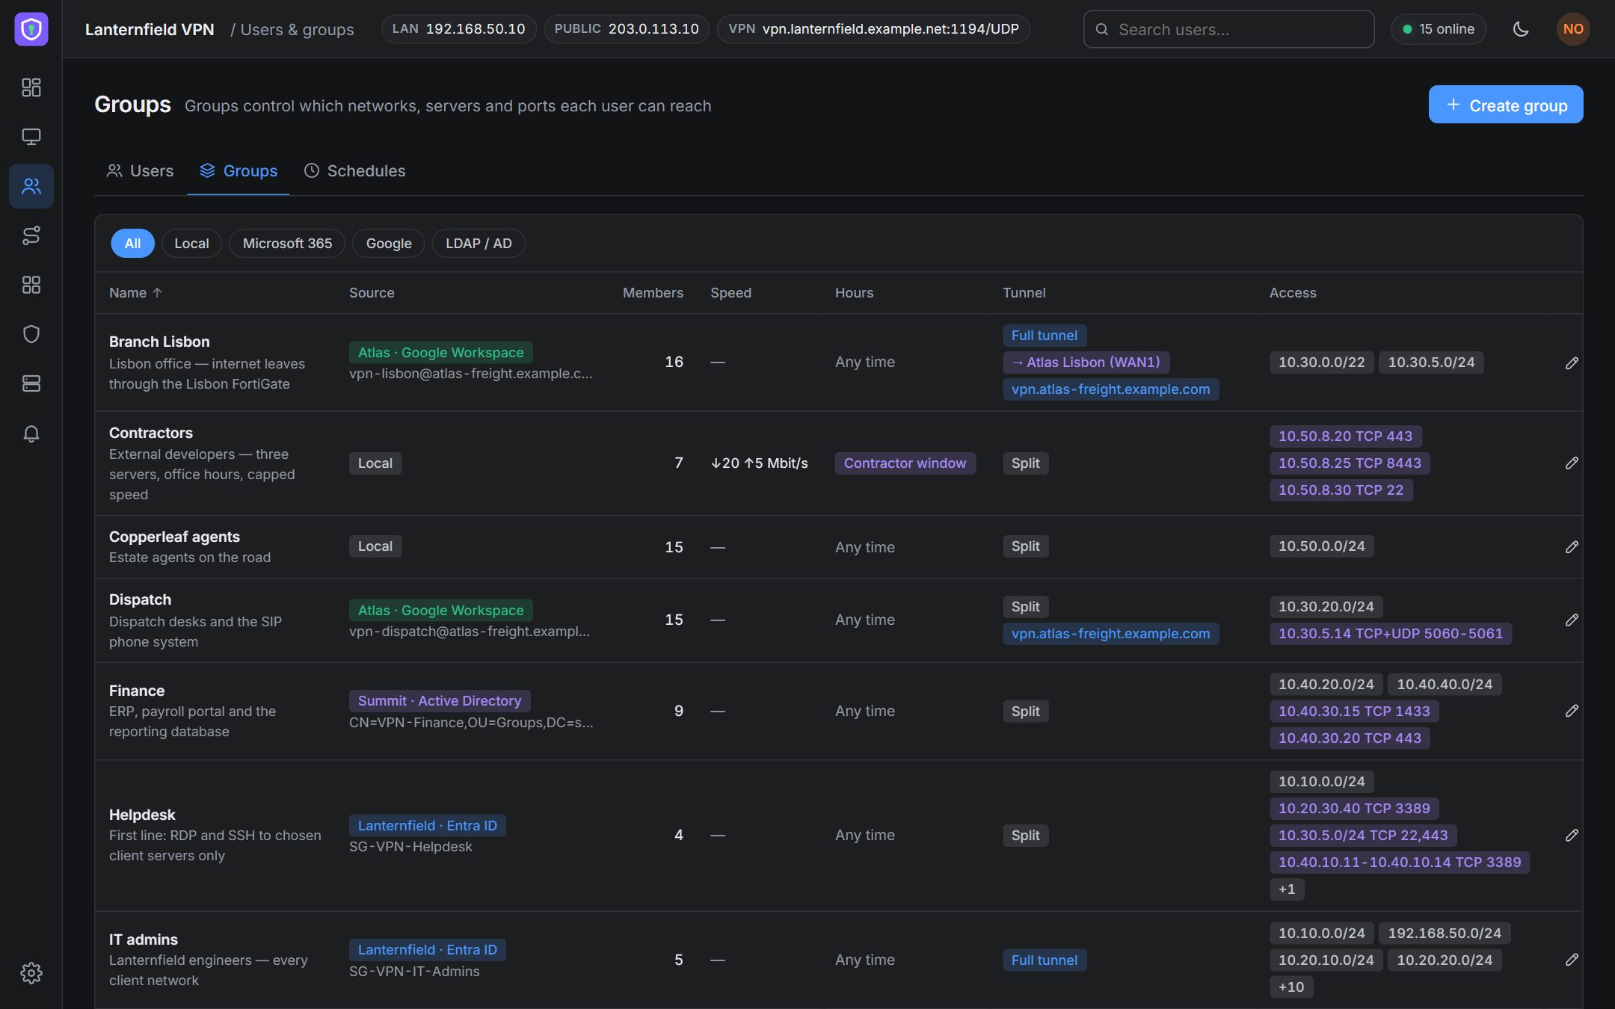The height and width of the screenshot is (1009, 1615).
Task: Switch to the Users tab
Action: tap(141, 171)
